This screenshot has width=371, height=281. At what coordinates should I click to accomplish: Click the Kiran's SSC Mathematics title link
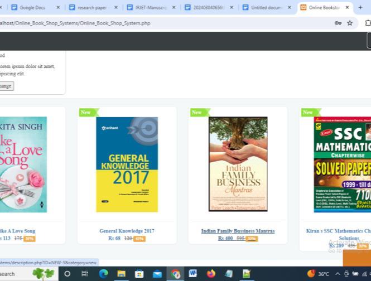pos(339,234)
